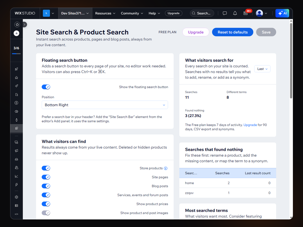Screen dimensions: 303x227
Task: Open the site and mobile devices icon
Action: (16, 142)
